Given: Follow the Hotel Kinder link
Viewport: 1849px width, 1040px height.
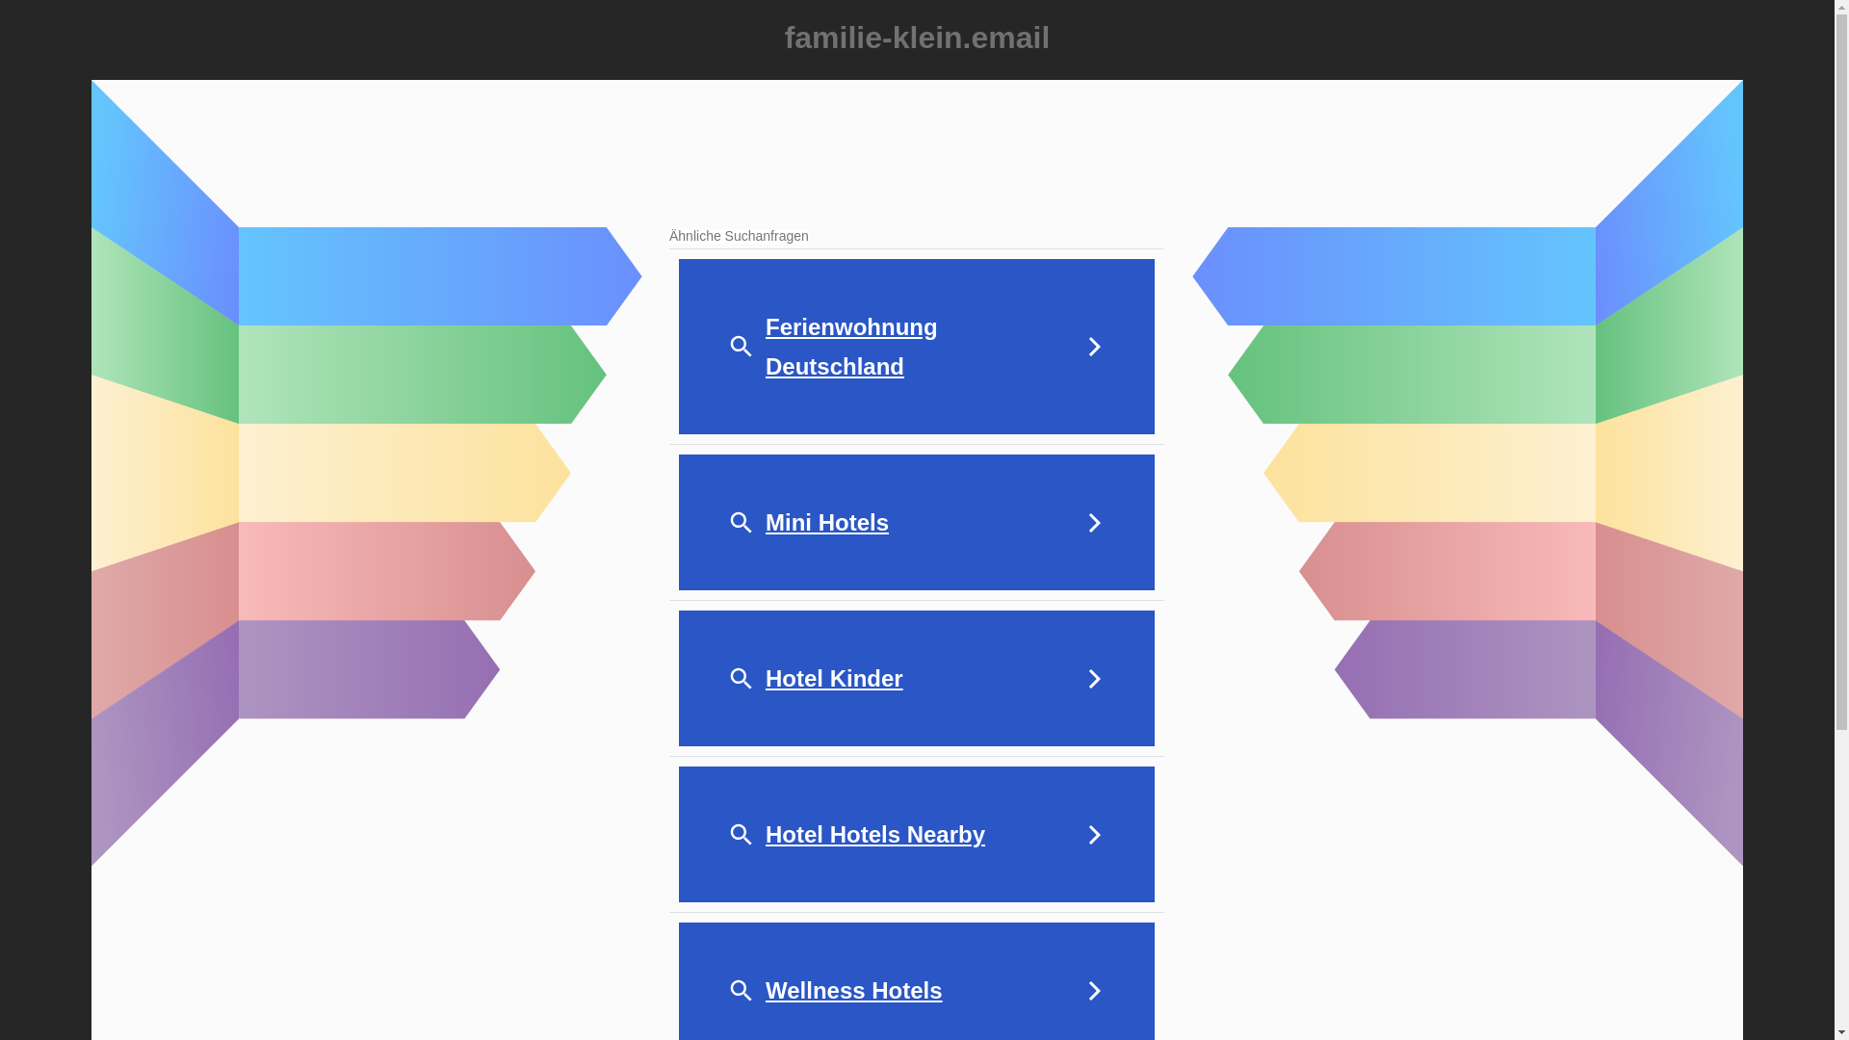Looking at the screenshot, I should tap(834, 679).
